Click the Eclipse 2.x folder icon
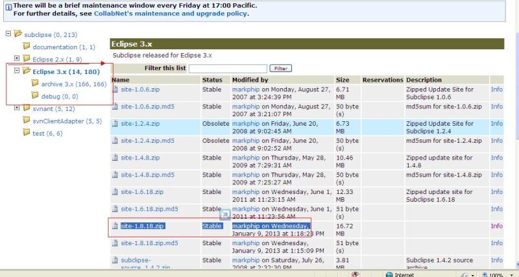Viewport: 519px width, 277px height. click(x=27, y=58)
